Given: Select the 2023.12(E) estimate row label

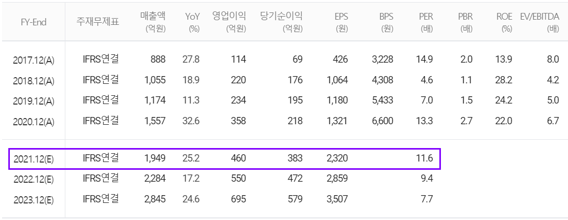Looking at the screenshot, I should pyautogui.click(x=33, y=200).
